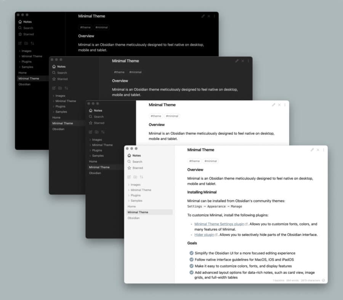Screen dimensions: 343x300
Task: Open the Obsidian note in the light window sidebar
Action: pyautogui.click(x=133, y=218)
